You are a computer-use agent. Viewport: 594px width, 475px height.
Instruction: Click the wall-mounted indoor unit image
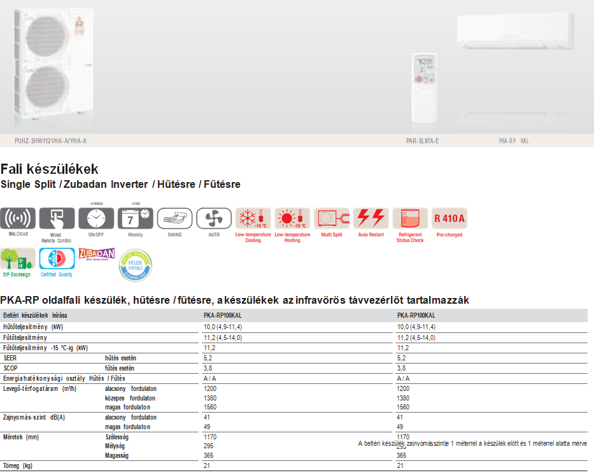pos(515,31)
